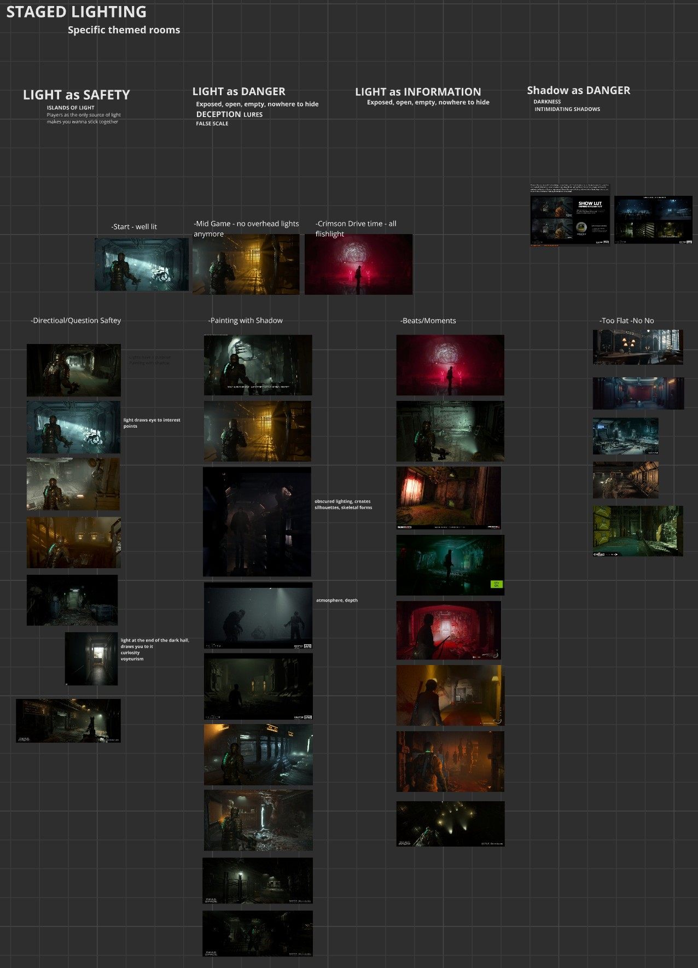
Task: Click the 'DARKNESS' label
Action: click(547, 102)
